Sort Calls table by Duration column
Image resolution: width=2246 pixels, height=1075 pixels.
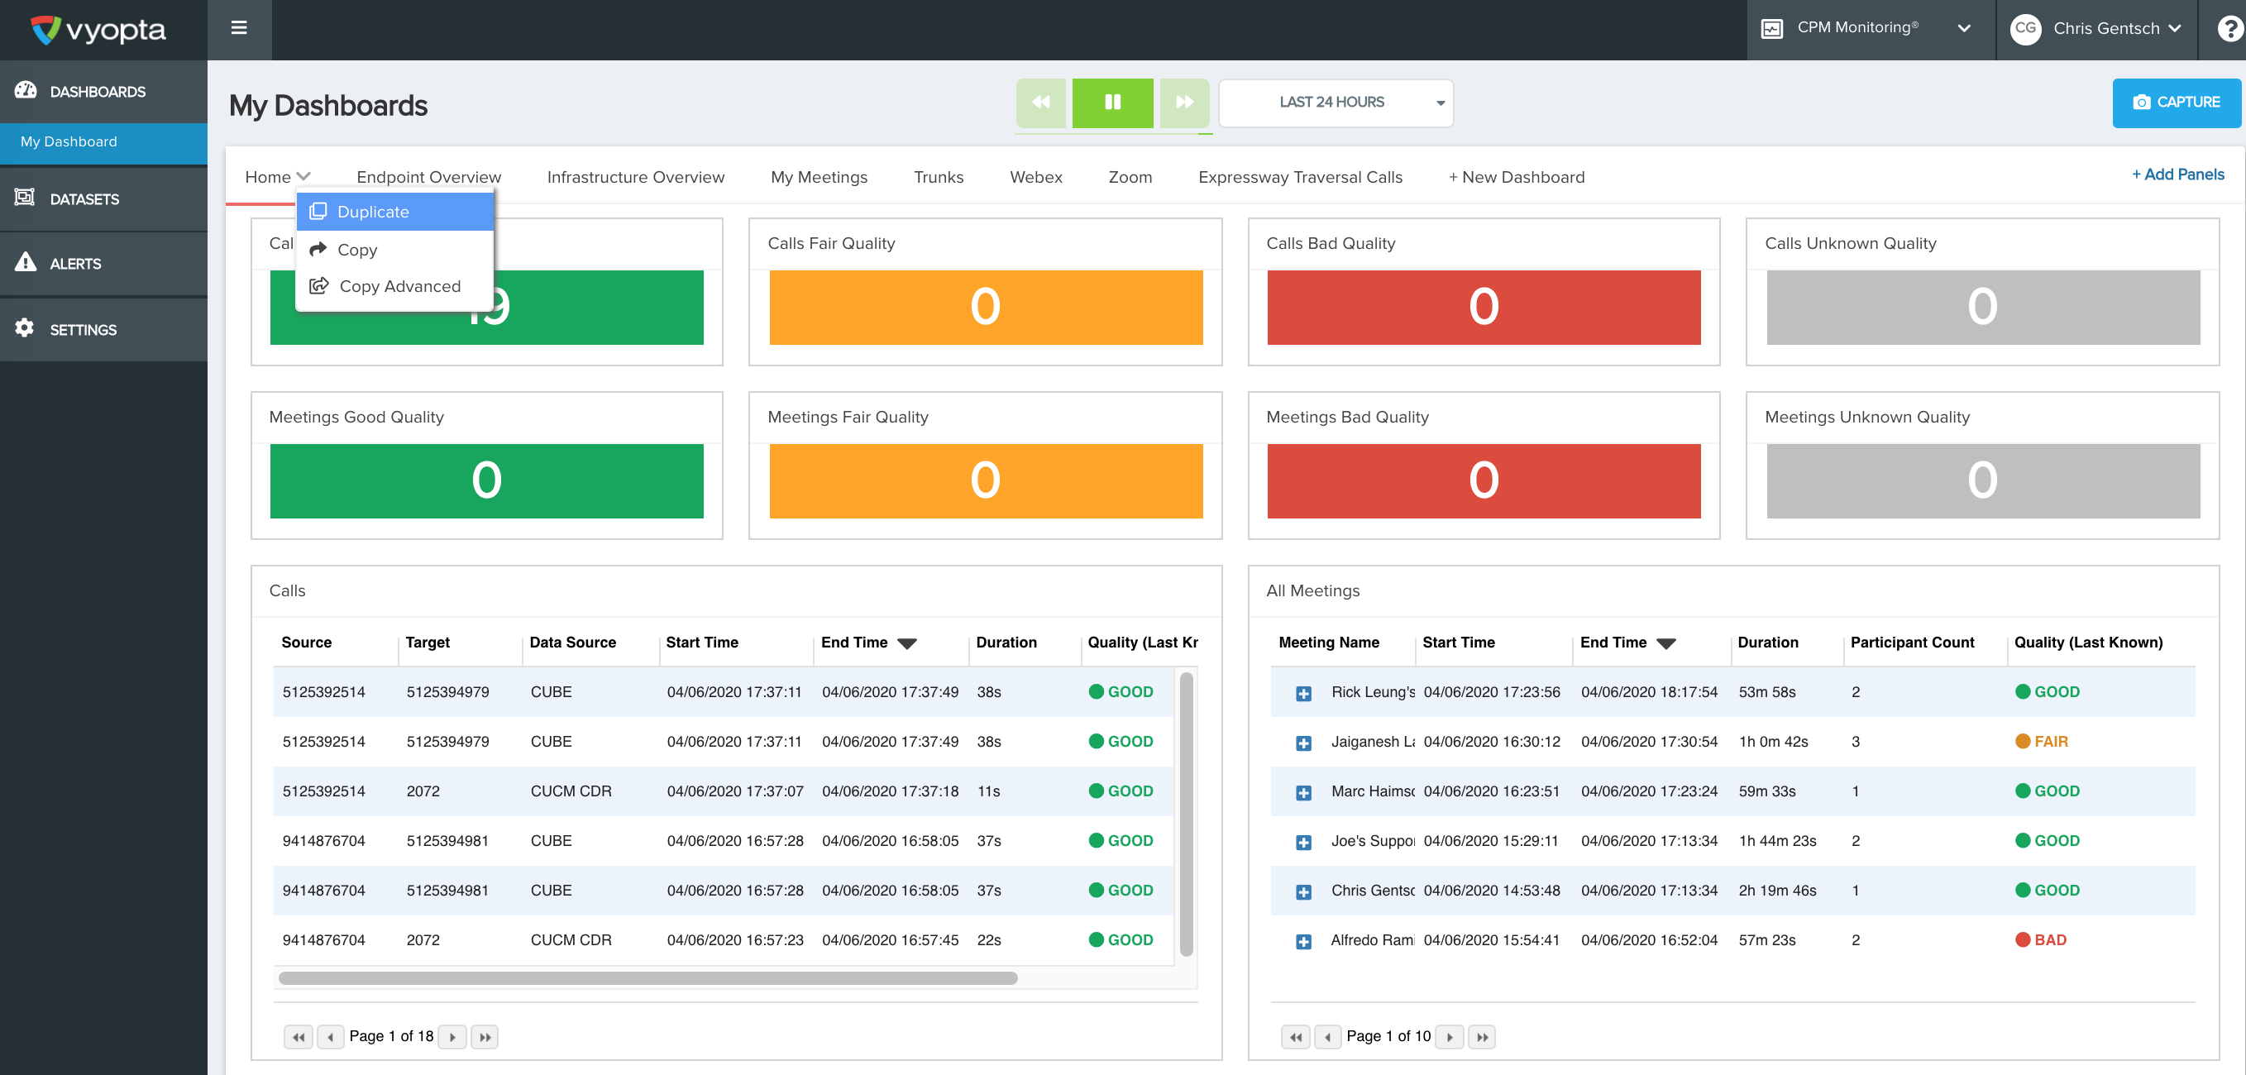[1006, 643]
